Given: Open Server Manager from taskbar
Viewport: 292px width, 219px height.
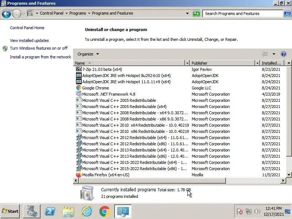Looking at the screenshot, I should tap(31, 211).
